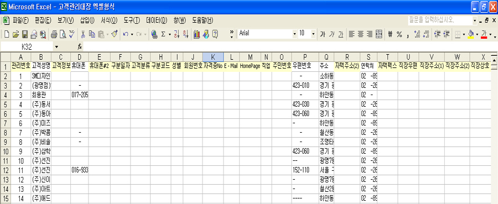Show the Drawing toolbar icon
498x204 pixels.
206,34
